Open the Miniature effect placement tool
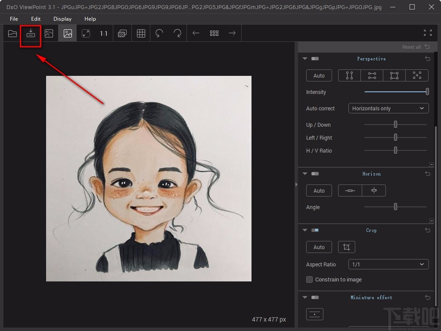 coord(315,314)
